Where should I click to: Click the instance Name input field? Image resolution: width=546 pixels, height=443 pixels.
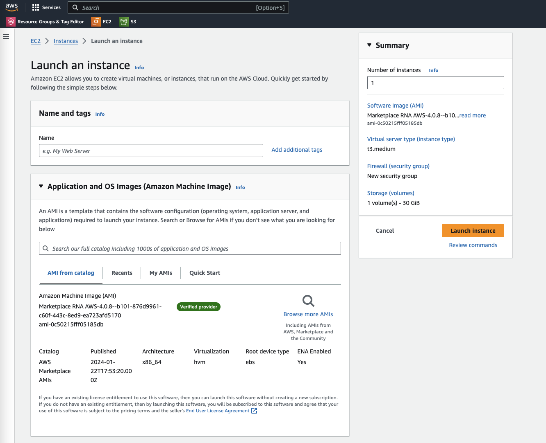coord(151,151)
